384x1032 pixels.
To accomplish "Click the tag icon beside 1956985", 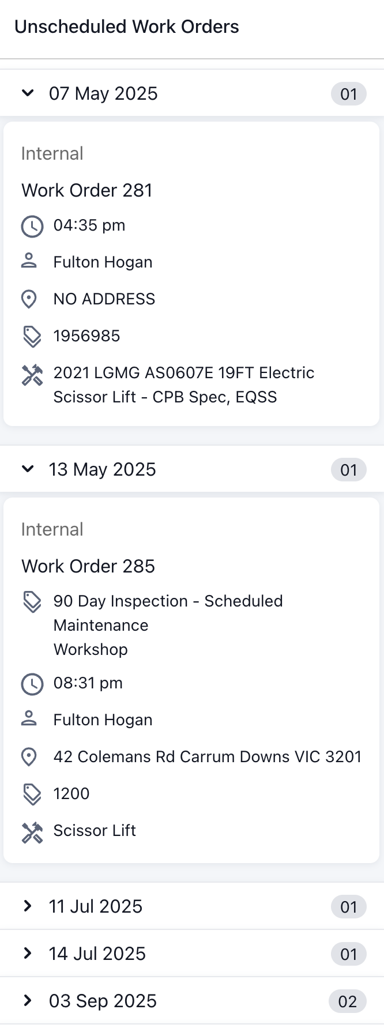I will click(32, 336).
